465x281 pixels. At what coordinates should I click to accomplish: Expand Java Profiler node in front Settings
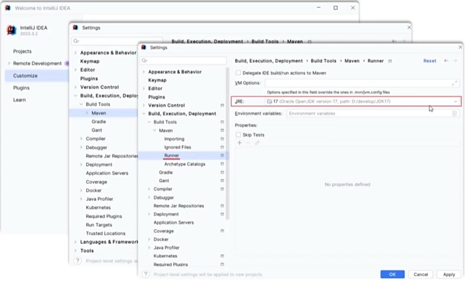(149, 247)
